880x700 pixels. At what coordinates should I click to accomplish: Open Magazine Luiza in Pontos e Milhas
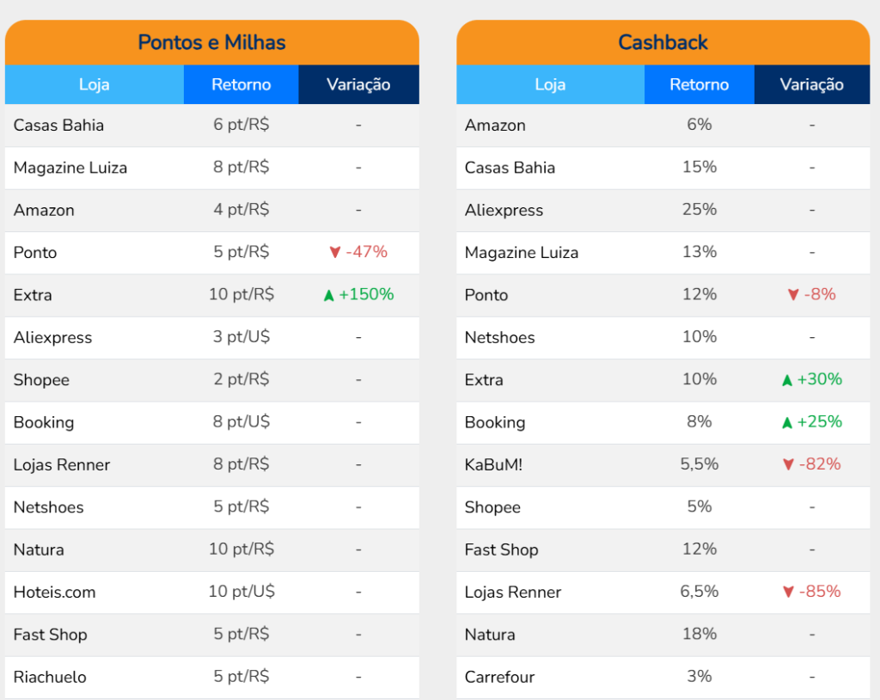70,168
